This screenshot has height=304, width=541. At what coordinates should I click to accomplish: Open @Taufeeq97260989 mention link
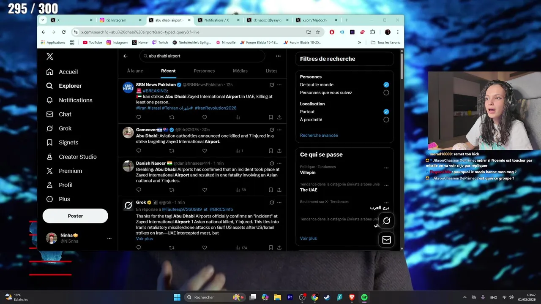[x=182, y=209]
